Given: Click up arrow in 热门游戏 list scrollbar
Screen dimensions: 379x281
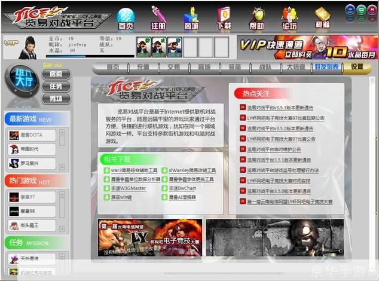Looking at the screenshot, I should pyautogui.click(x=62, y=194).
